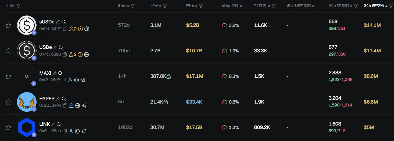Click the edit pencil beside USDe
The width and height of the screenshot is (394, 141).
pos(55,47)
